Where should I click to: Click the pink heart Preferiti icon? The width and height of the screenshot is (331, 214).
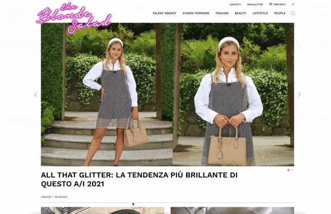(271, 4)
